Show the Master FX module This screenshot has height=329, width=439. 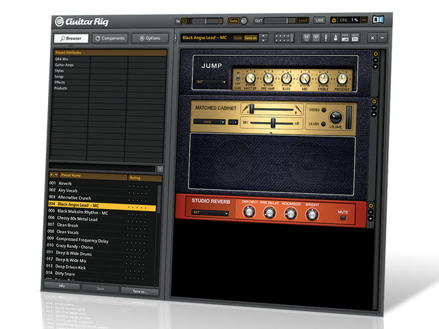(x=355, y=38)
